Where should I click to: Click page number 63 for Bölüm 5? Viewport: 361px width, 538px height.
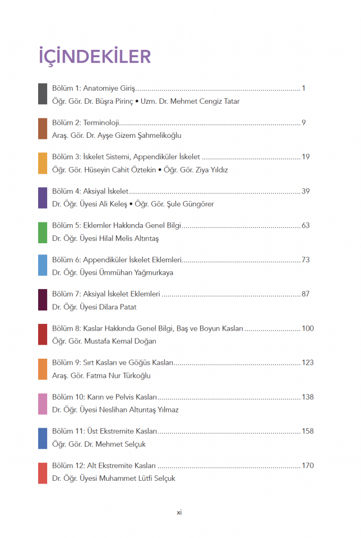(x=306, y=225)
